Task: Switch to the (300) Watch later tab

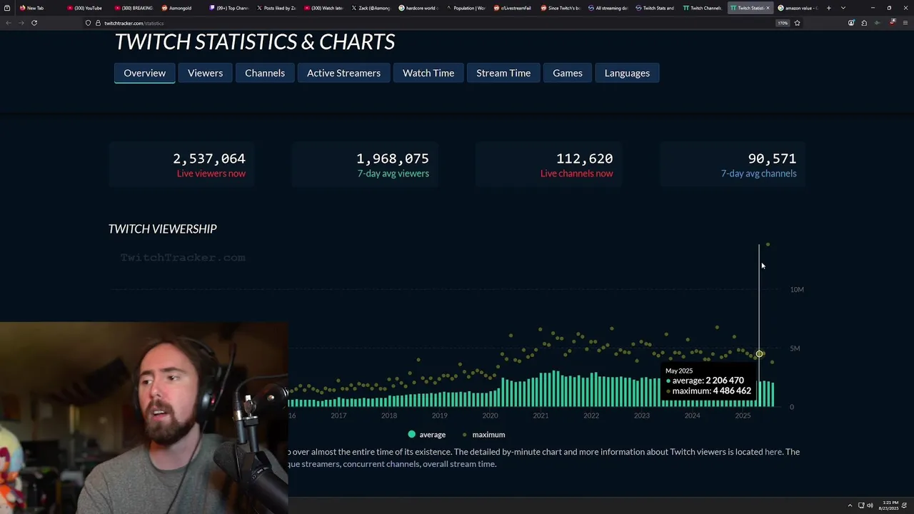Action: [x=323, y=8]
